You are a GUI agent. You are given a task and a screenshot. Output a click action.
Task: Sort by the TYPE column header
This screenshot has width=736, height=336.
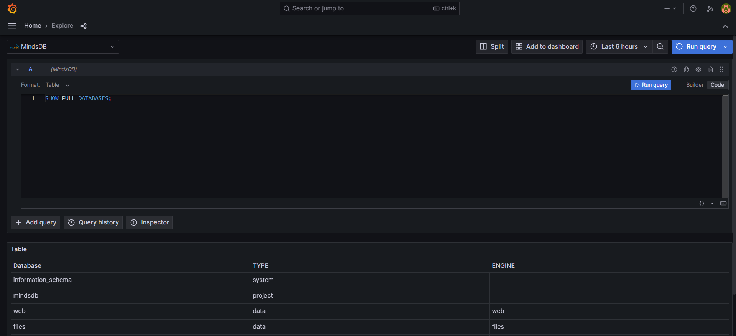[x=261, y=266]
